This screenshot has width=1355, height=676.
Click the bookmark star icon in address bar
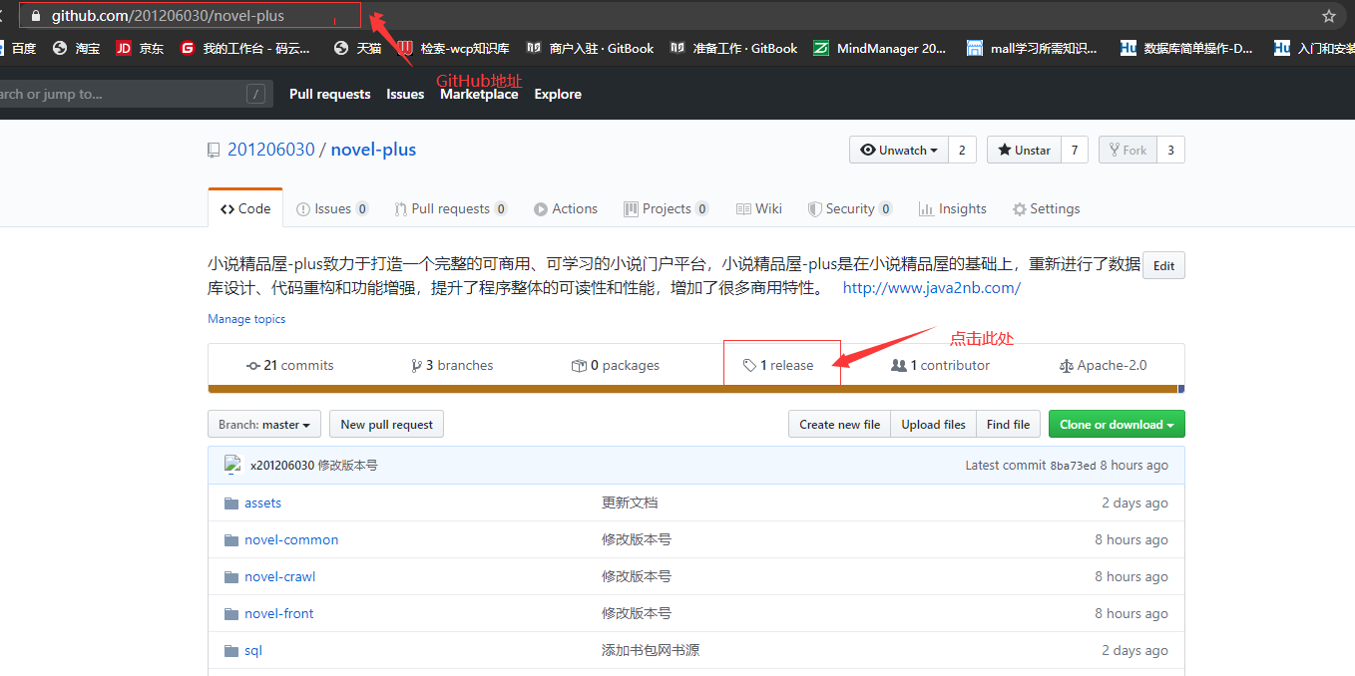(x=1328, y=16)
